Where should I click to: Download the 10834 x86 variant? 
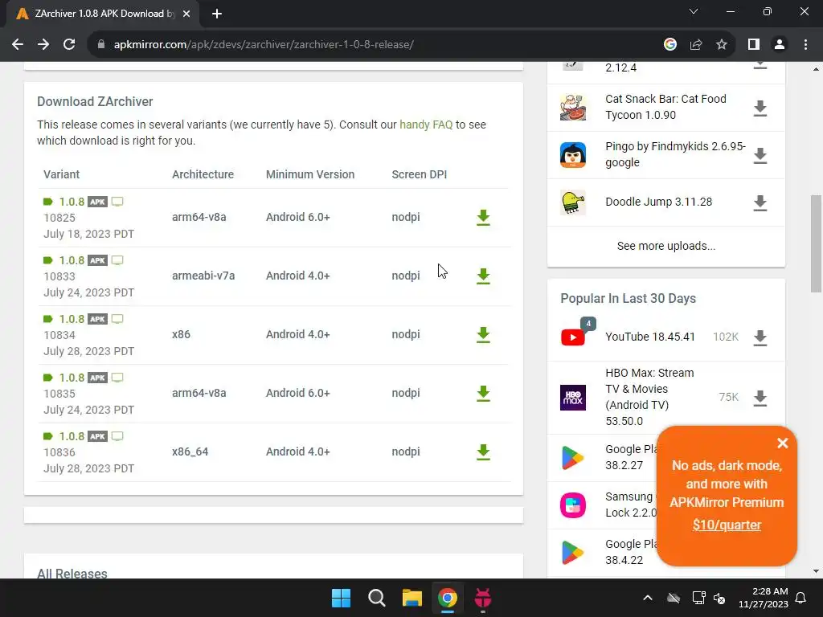483,335
